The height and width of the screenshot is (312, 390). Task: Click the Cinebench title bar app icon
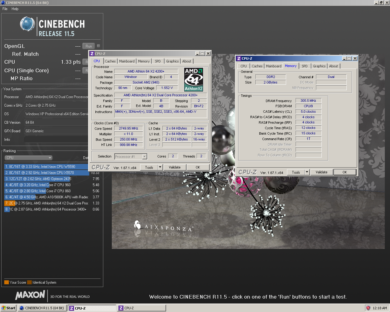3,2
